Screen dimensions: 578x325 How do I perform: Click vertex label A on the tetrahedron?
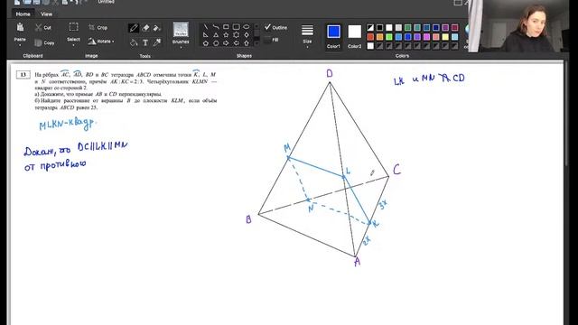357,262
